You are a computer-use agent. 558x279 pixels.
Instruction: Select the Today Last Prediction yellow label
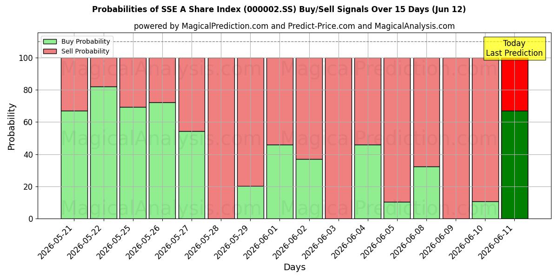(x=514, y=48)
